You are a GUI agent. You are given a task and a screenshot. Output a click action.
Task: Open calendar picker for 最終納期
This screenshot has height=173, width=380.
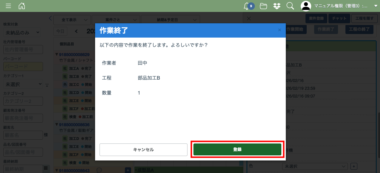tap(46, 168)
